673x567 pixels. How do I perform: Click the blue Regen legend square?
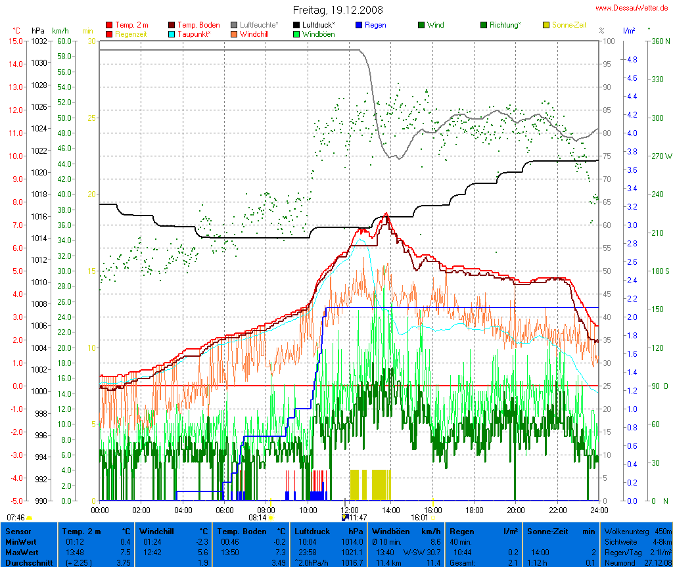coord(359,25)
